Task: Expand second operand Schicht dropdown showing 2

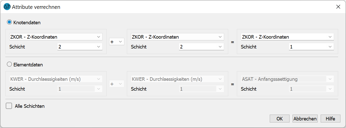Action: tap(201, 47)
